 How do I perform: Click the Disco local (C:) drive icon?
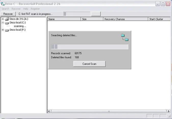click(7, 23)
